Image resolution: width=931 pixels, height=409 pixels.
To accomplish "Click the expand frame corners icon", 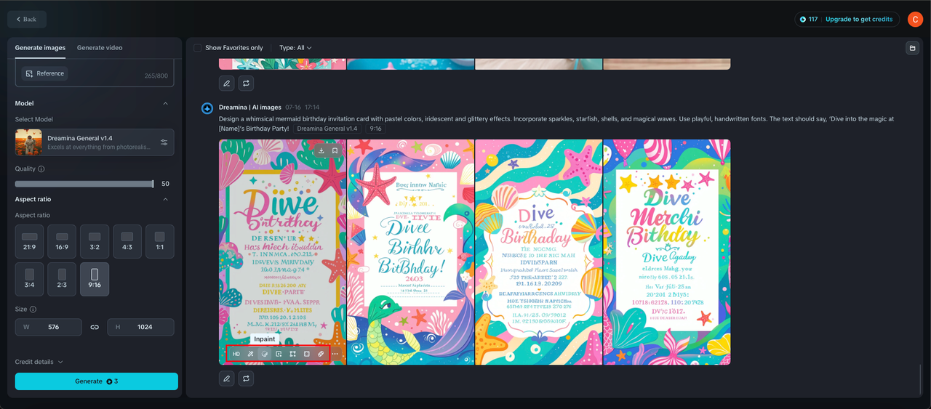I will (x=292, y=354).
